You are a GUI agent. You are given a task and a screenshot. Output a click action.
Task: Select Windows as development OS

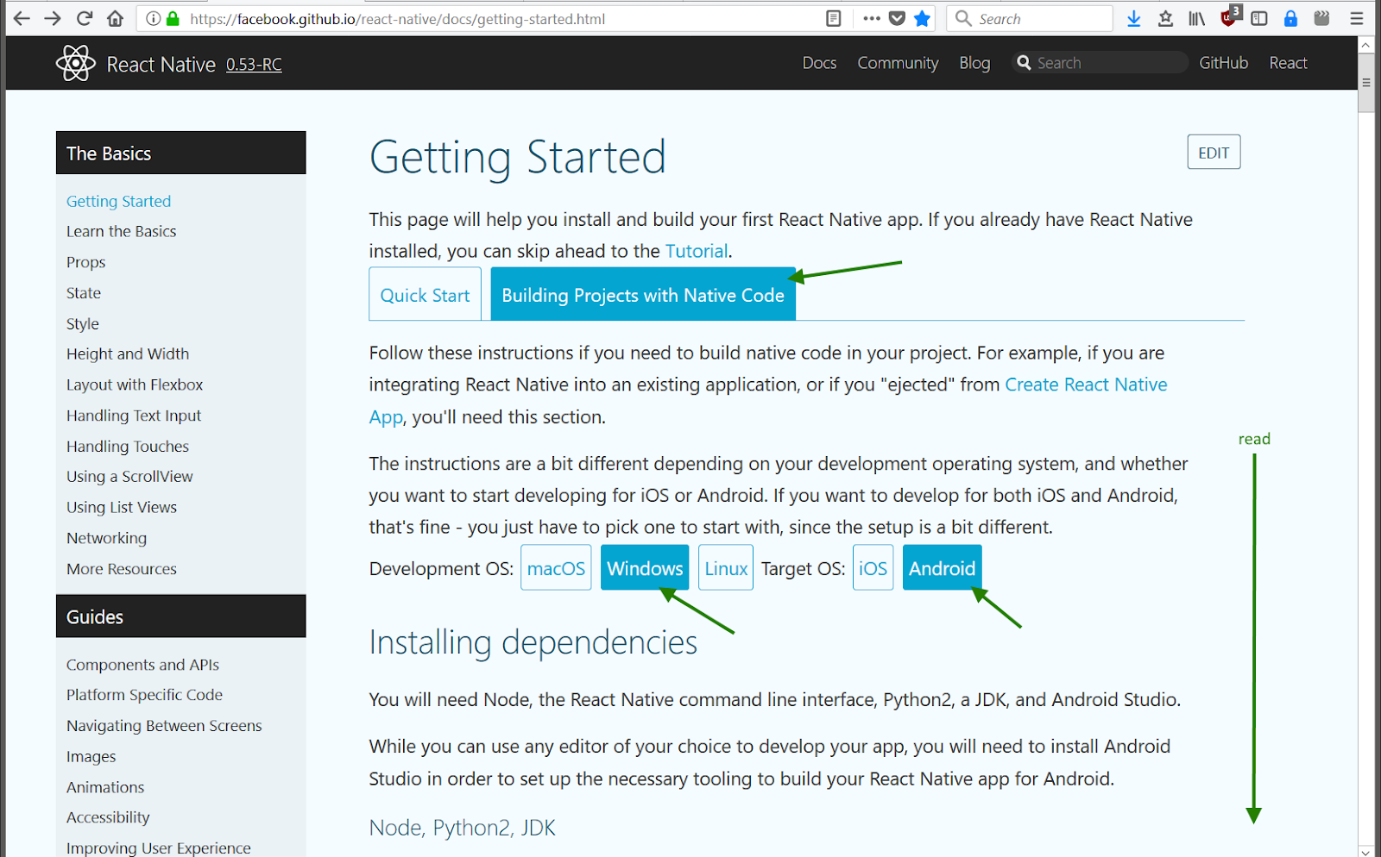click(x=645, y=568)
